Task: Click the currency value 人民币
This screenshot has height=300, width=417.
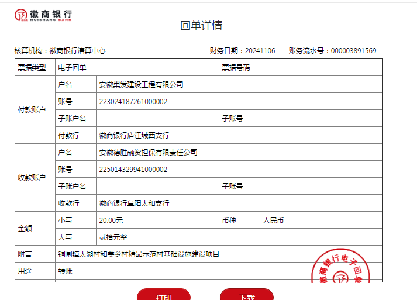Action: tap(273, 220)
